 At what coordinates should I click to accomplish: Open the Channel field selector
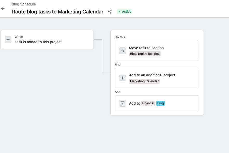point(148,103)
